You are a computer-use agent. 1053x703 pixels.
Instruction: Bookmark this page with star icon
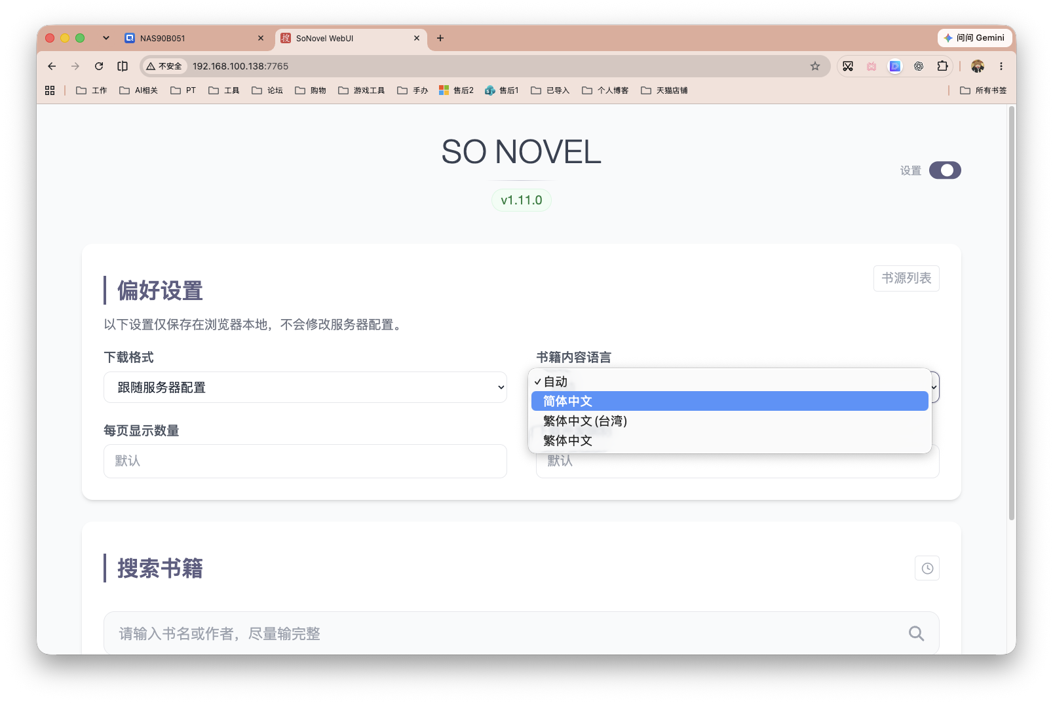point(815,66)
